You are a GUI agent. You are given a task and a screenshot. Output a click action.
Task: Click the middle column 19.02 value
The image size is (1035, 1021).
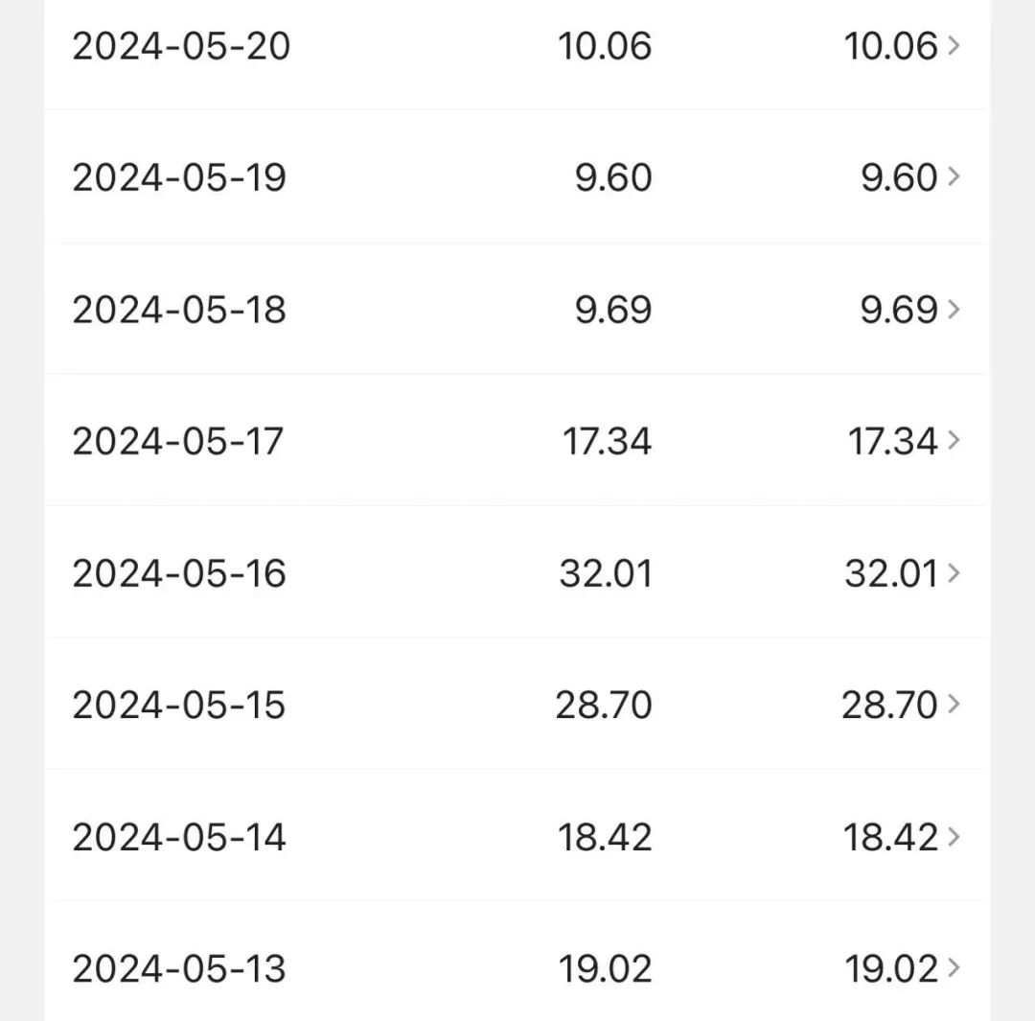tap(606, 969)
